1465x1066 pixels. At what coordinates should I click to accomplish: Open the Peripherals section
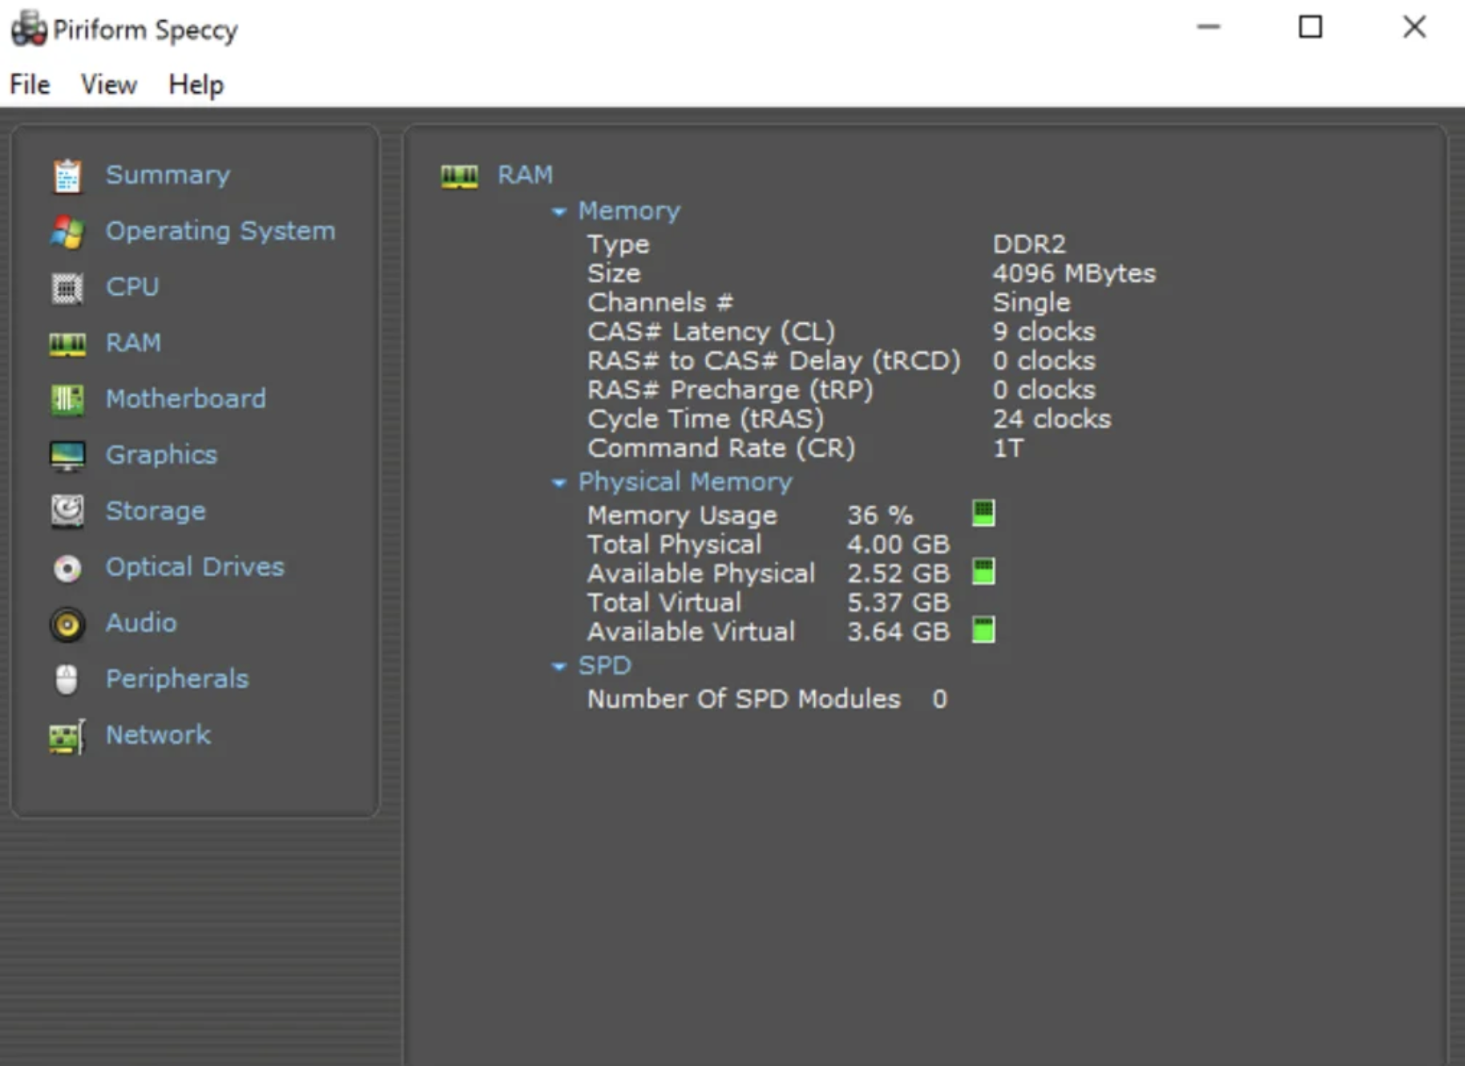(x=177, y=679)
